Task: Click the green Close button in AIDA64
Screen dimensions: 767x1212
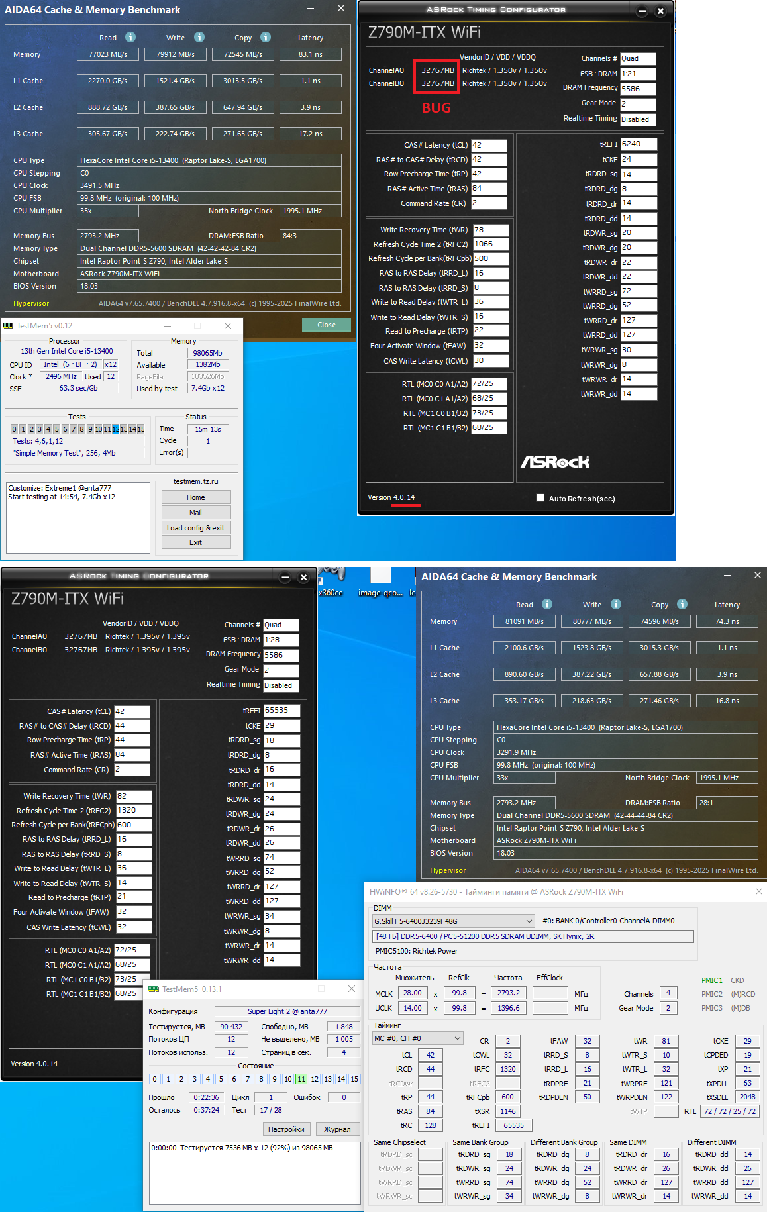Action: pos(327,325)
